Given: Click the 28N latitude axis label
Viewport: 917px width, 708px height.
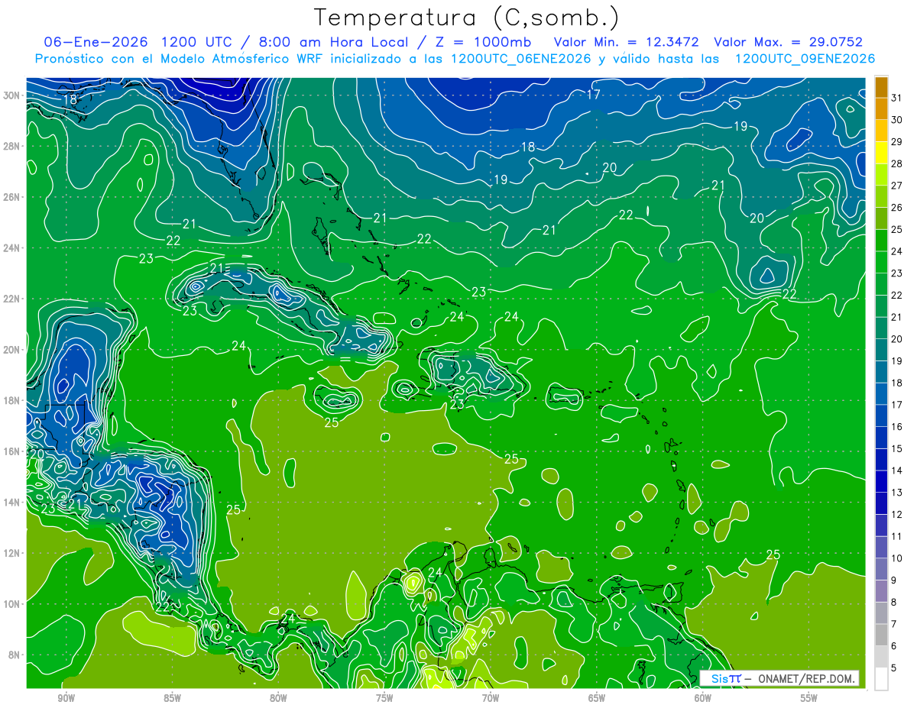Looking at the screenshot, I should pos(11,146).
